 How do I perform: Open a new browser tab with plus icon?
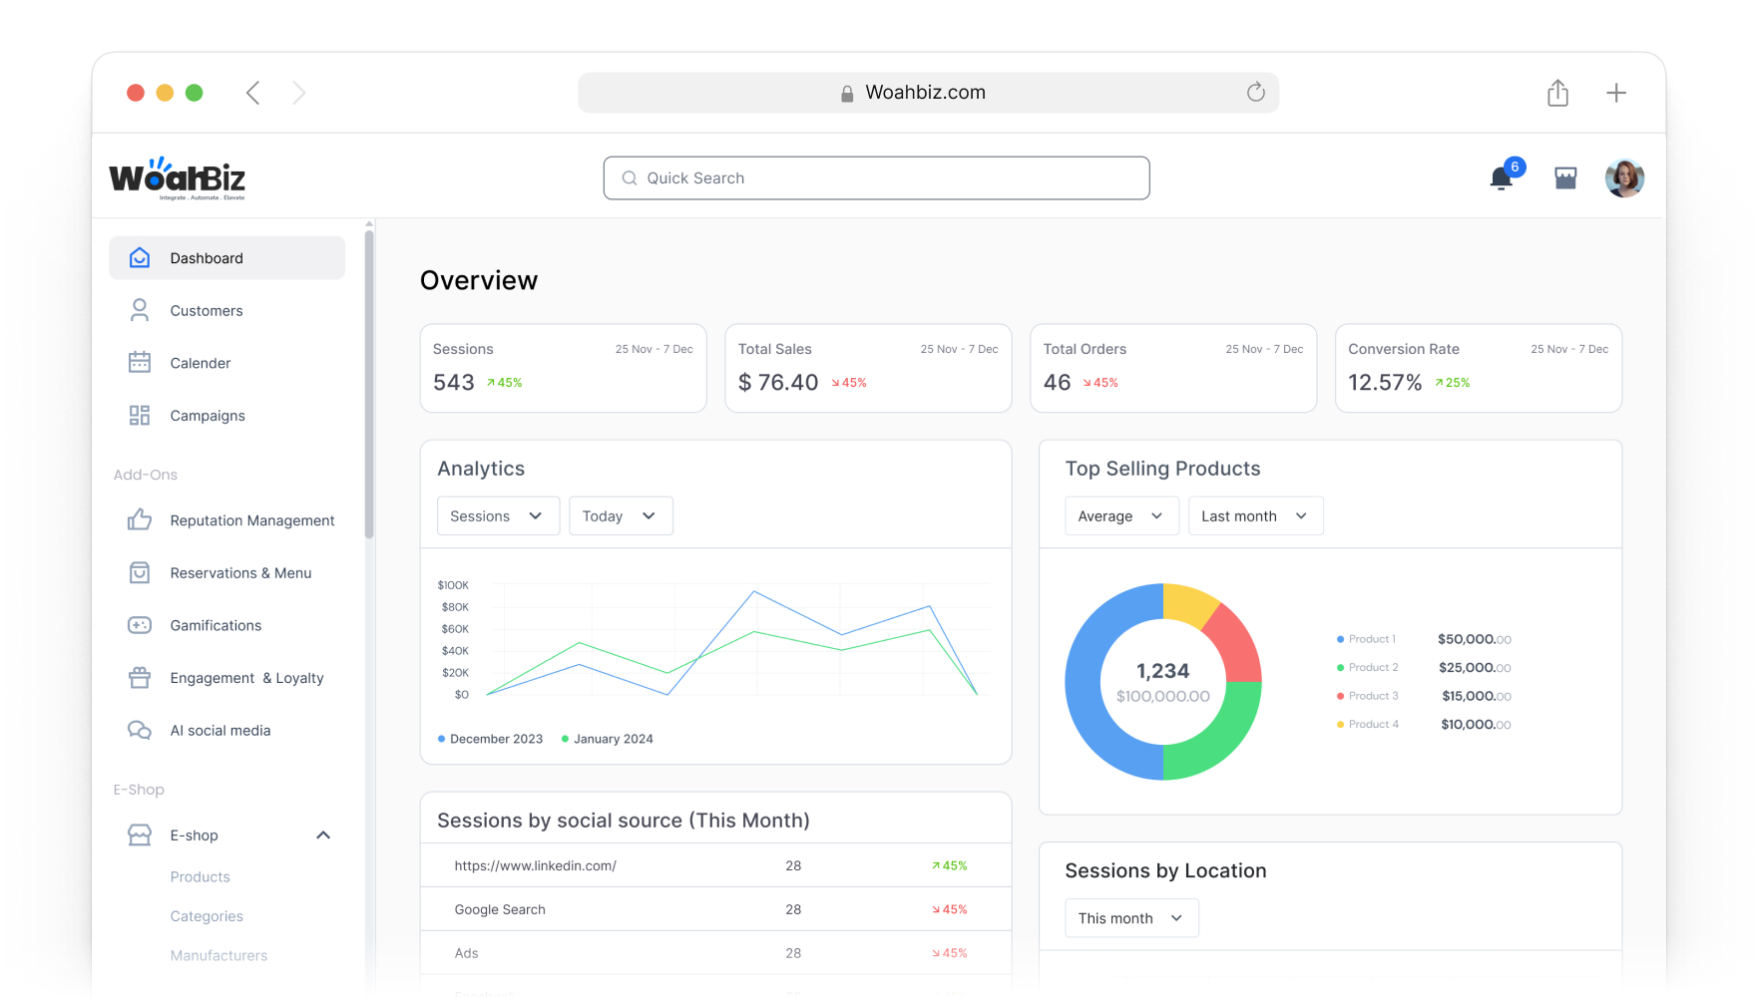[1616, 93]
